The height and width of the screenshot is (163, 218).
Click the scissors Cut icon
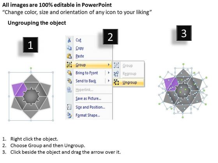click(x=69, y=40)
